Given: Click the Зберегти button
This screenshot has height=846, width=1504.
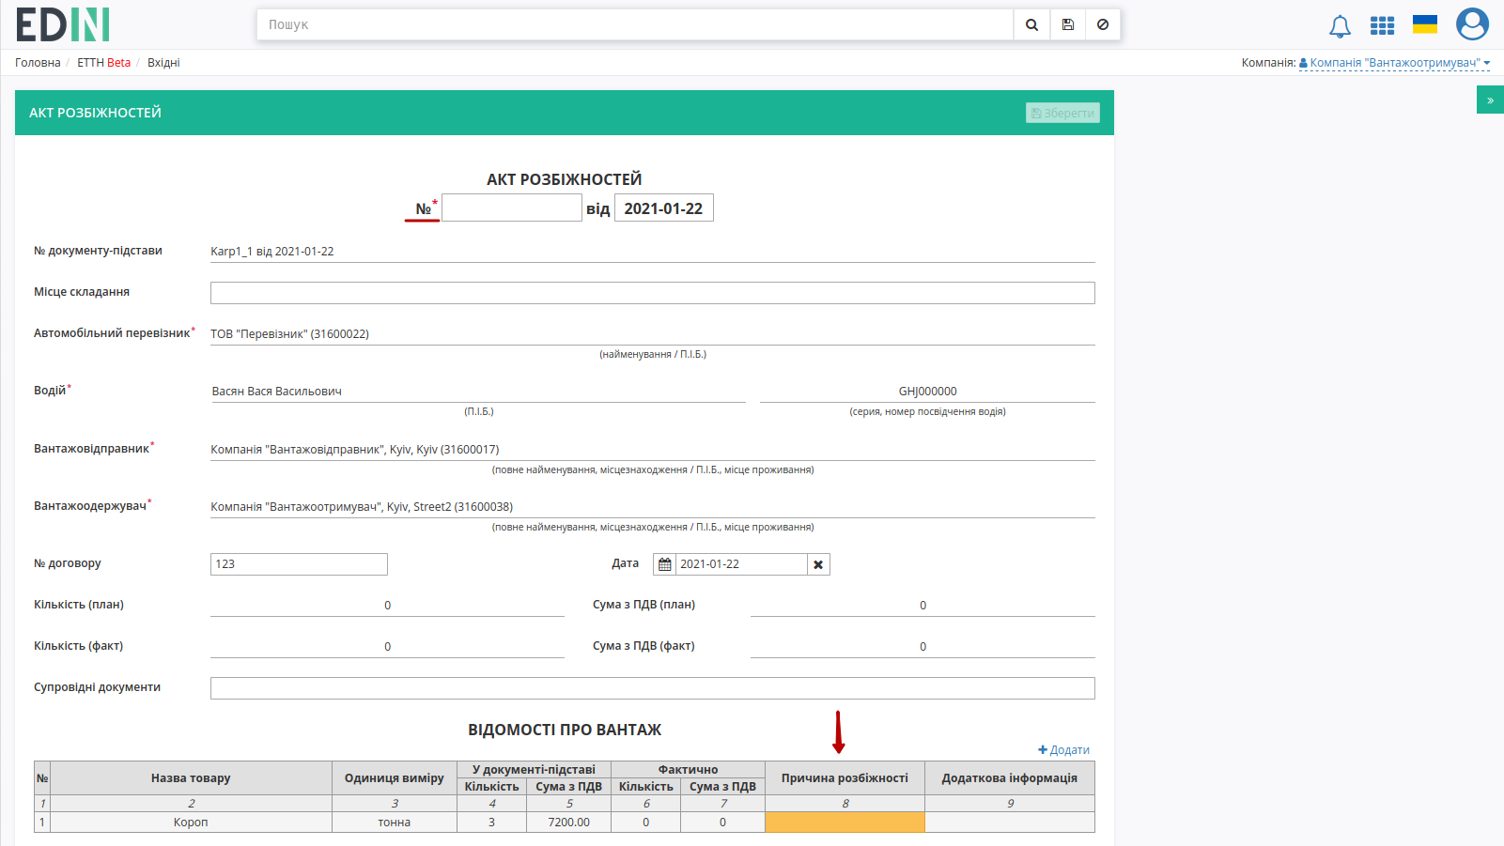Looking at the screenshot, I should (1062, 113).
